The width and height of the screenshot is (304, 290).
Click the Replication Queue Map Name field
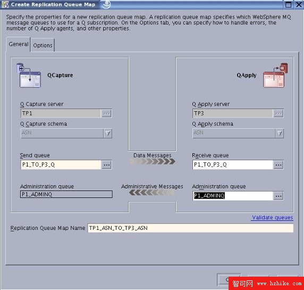click(x=190, y=228)
